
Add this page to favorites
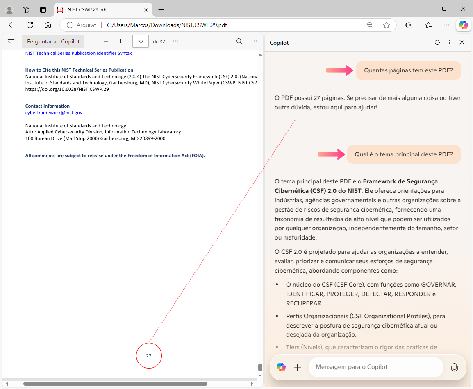[387, 25]
